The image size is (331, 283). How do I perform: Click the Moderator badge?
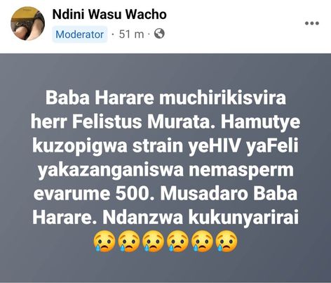(80, 34)
